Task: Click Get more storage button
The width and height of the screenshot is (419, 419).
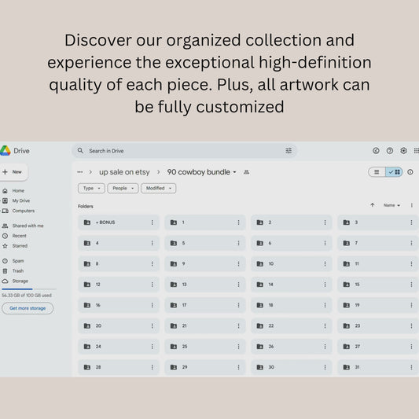Action: [x=28, y=308]
